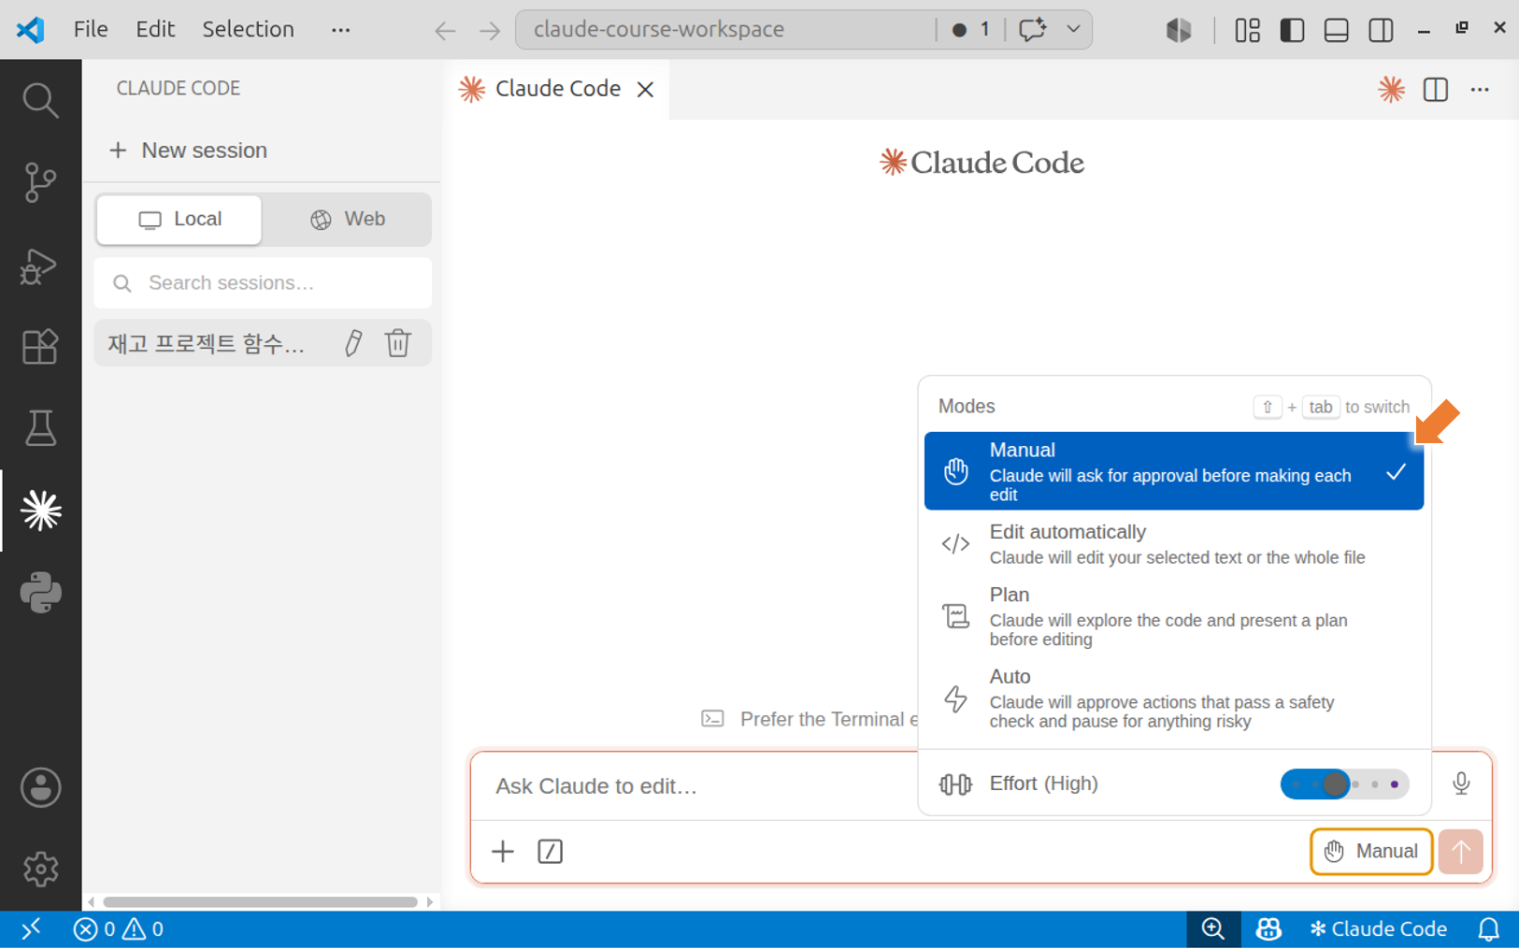Adjust the Effort level slider
The height and width of the screenshot is (949, 1519).
click(x=1344, y=784)
